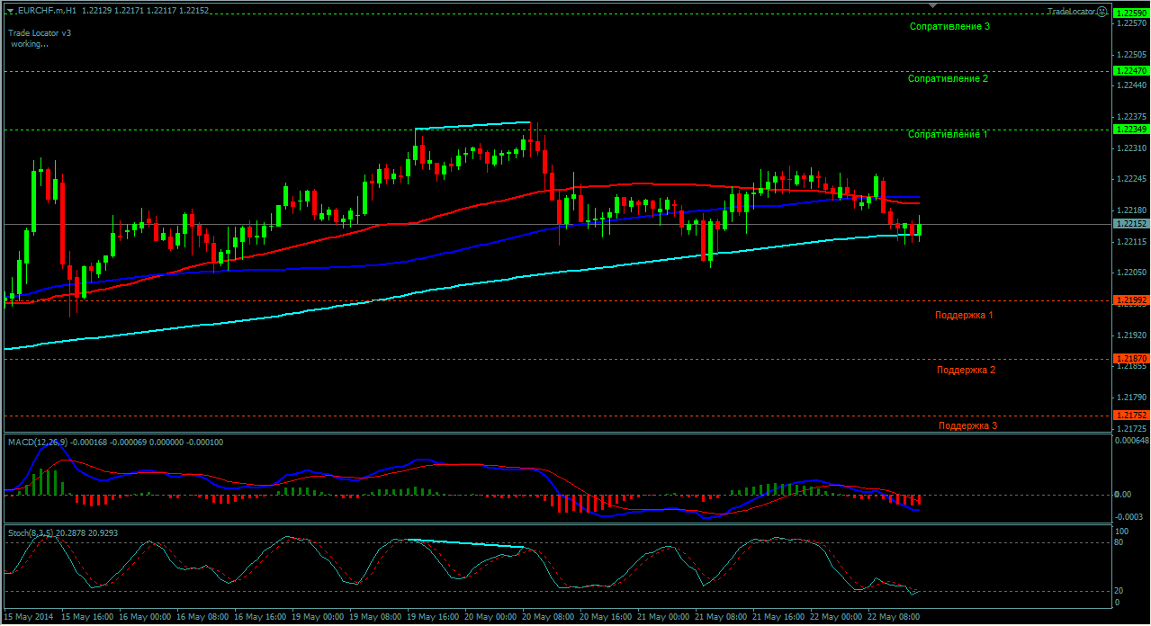This screenshot has width=1151, height=626.
Task: Click the 'Поддержка 2' label
Action: 966,371
